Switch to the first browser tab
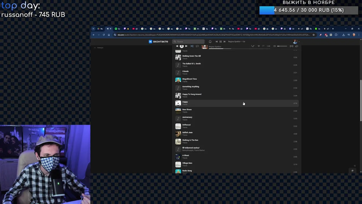 [100, 29]
